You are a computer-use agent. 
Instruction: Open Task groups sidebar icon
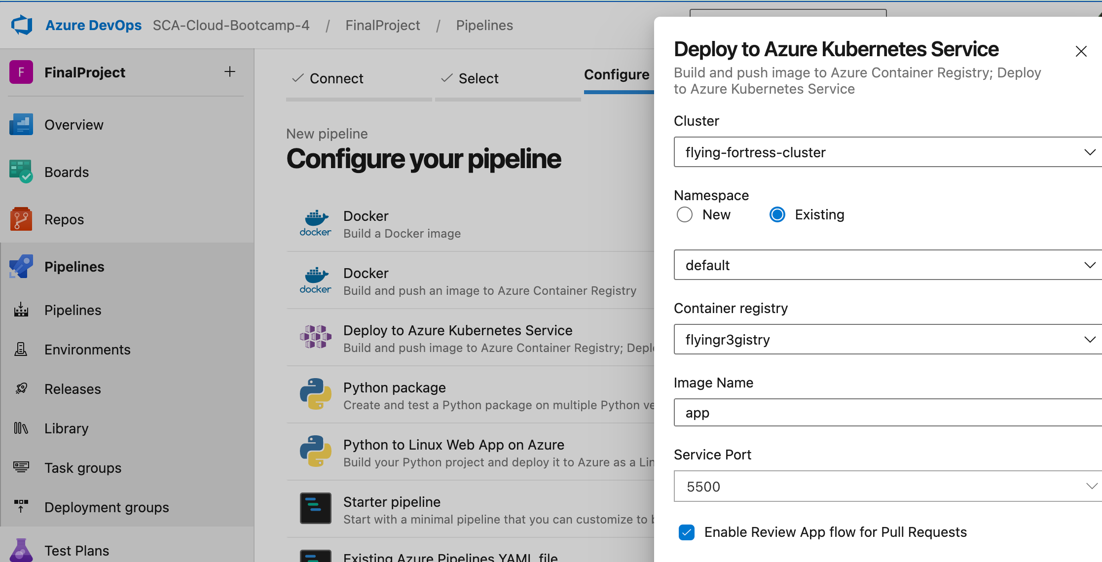[21, 467]
